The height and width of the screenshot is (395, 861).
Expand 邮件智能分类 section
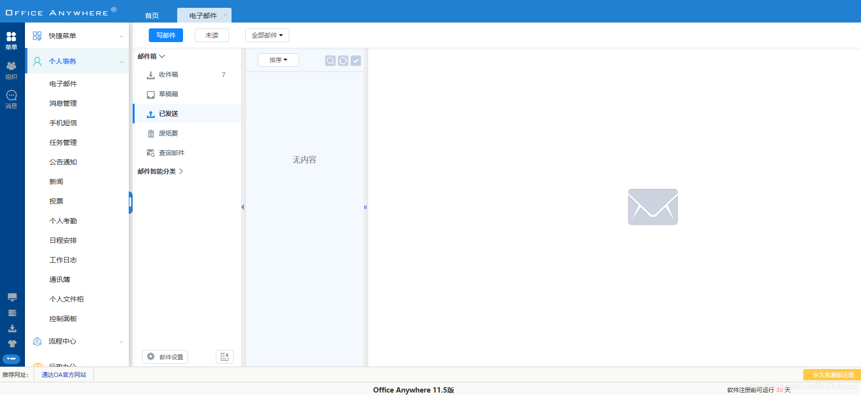160,171
